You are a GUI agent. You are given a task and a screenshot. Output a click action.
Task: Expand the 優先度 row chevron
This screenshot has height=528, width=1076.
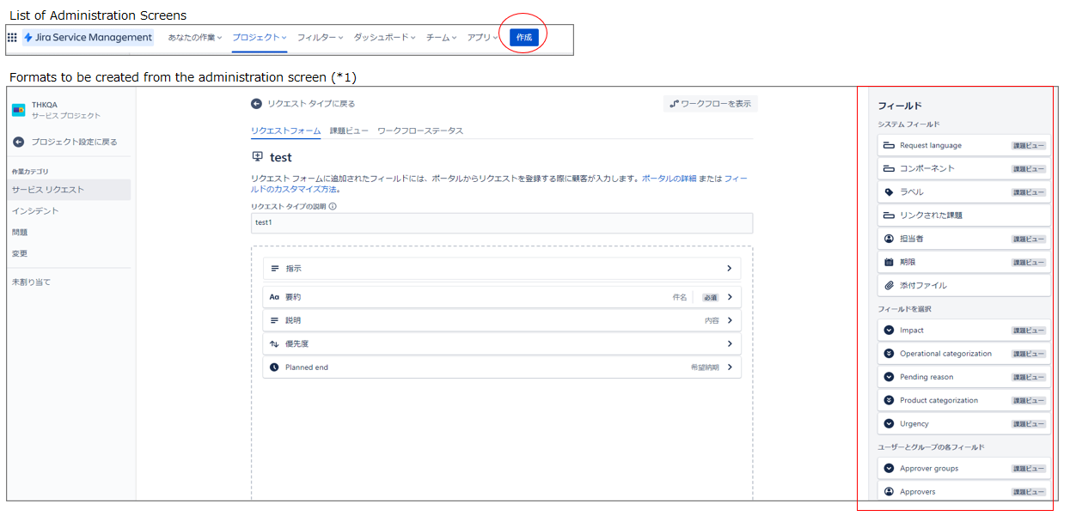pyautogui.click(x=730, y=343)
